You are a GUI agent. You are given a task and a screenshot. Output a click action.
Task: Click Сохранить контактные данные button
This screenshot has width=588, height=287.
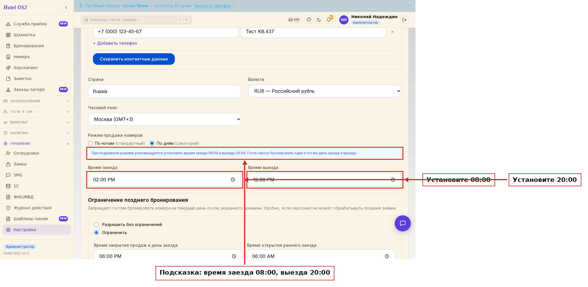(134, 59)
